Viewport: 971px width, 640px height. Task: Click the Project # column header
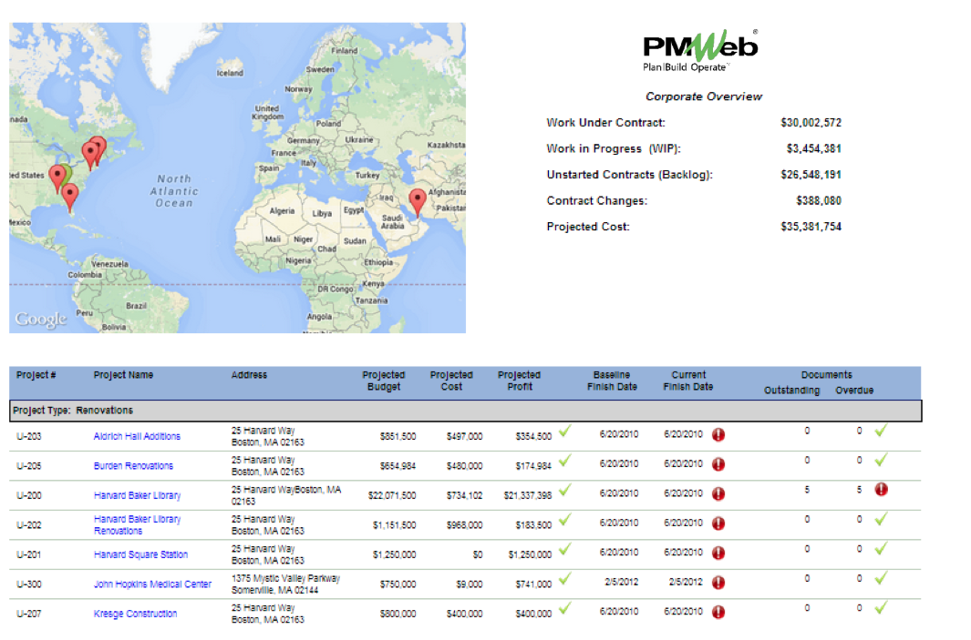coord(36,375)
